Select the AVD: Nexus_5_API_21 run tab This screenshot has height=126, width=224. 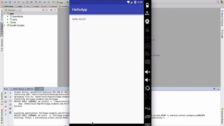pos(22,89)
